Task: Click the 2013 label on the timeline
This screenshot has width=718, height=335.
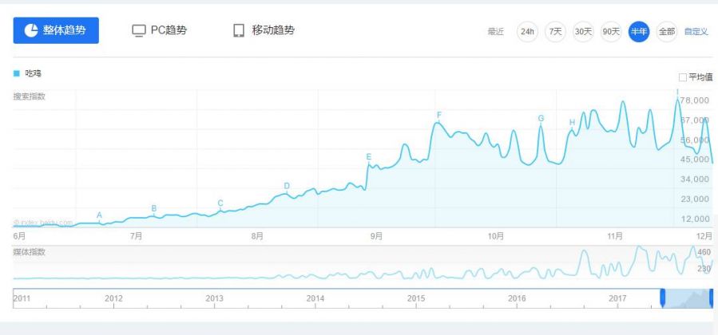Action: coord(214,298)
